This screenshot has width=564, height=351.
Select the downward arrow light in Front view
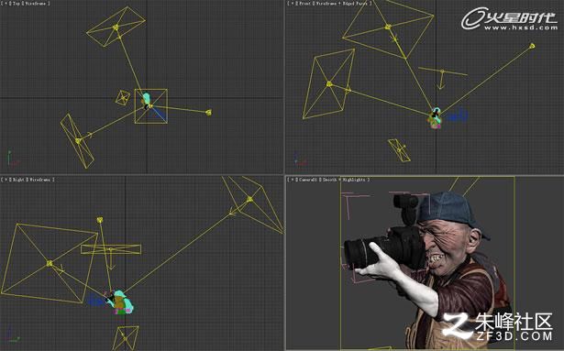pos(442,79)
